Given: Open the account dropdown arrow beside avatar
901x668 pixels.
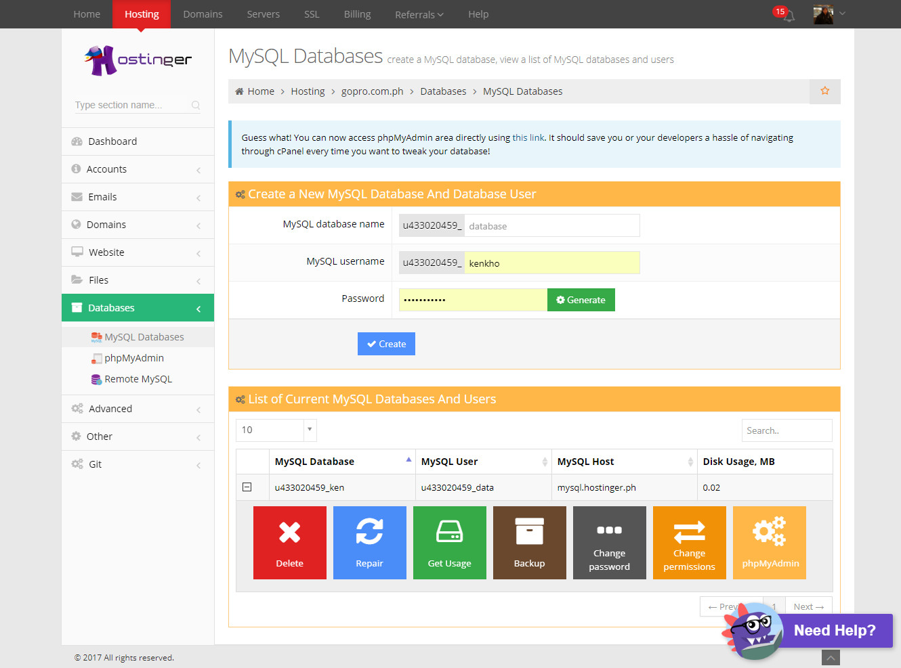Looking at the screenshot, I should [842, 13].
